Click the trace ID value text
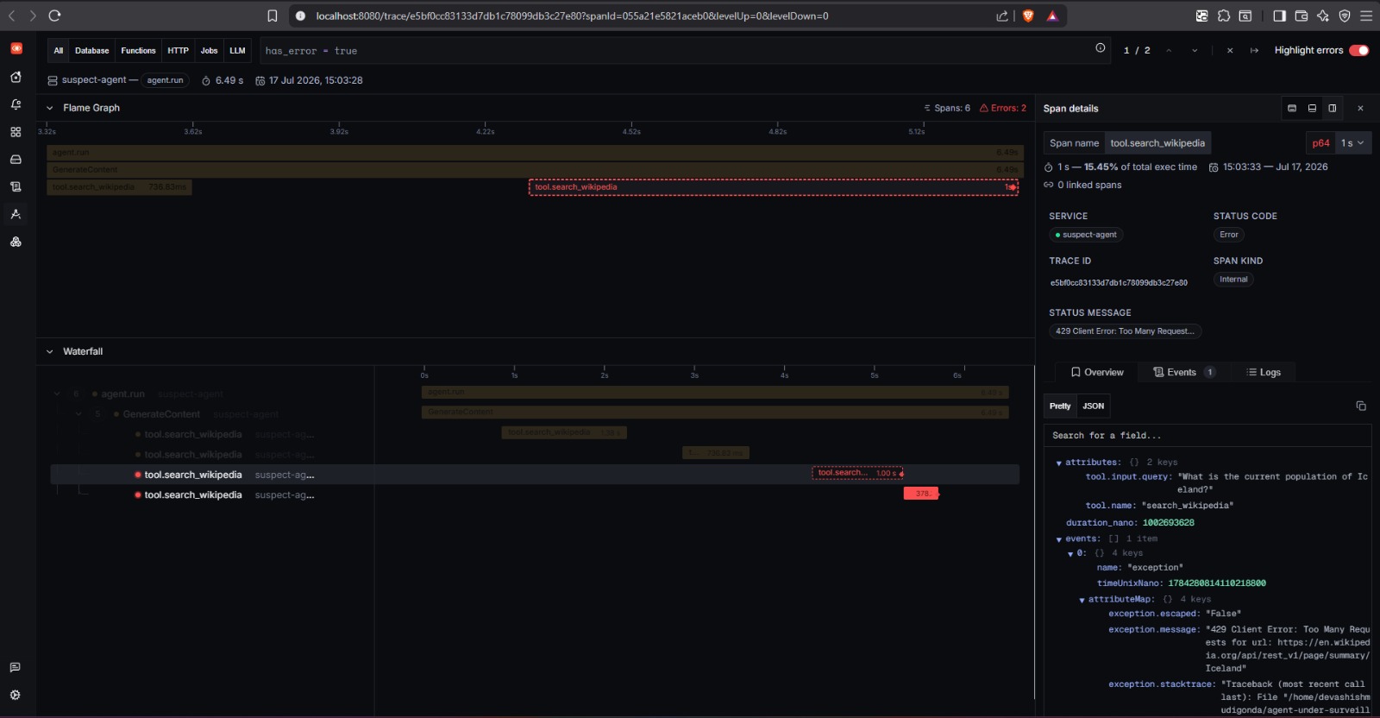The height and width of the screenshot is (718, 1380). (x=1119, y=283)
